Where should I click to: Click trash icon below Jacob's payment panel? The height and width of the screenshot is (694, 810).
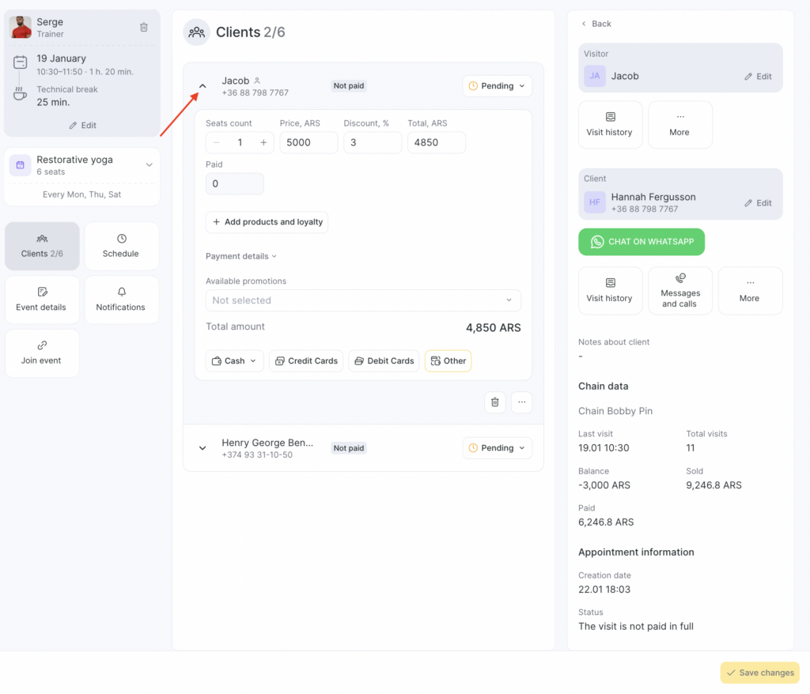(x=494, y=402)
